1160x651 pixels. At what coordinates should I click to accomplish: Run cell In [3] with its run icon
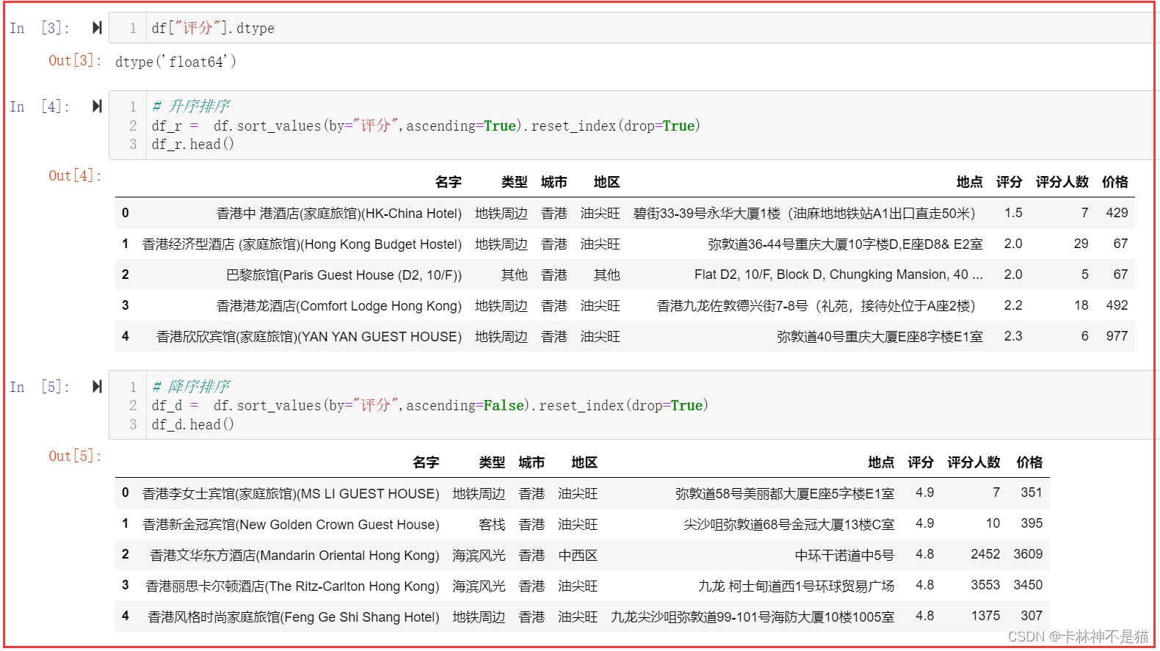97,28
